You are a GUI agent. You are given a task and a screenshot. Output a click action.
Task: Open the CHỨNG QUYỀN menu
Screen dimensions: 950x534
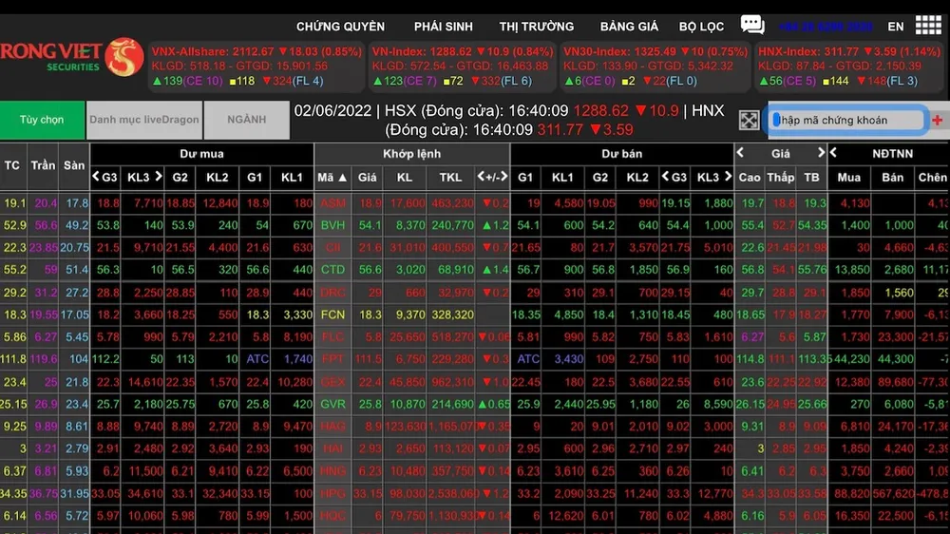[x=340, y=27]
